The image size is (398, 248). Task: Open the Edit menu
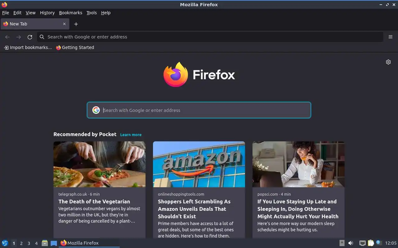point(17,13)
